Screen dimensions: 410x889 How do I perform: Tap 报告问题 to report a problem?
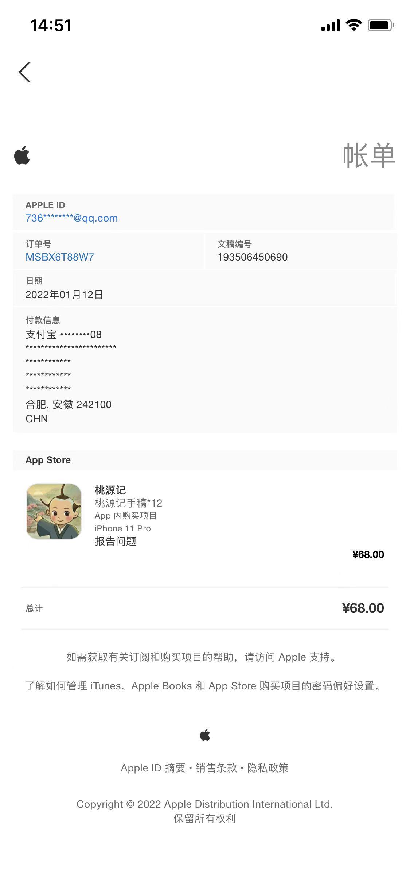[x=116, y=541]
